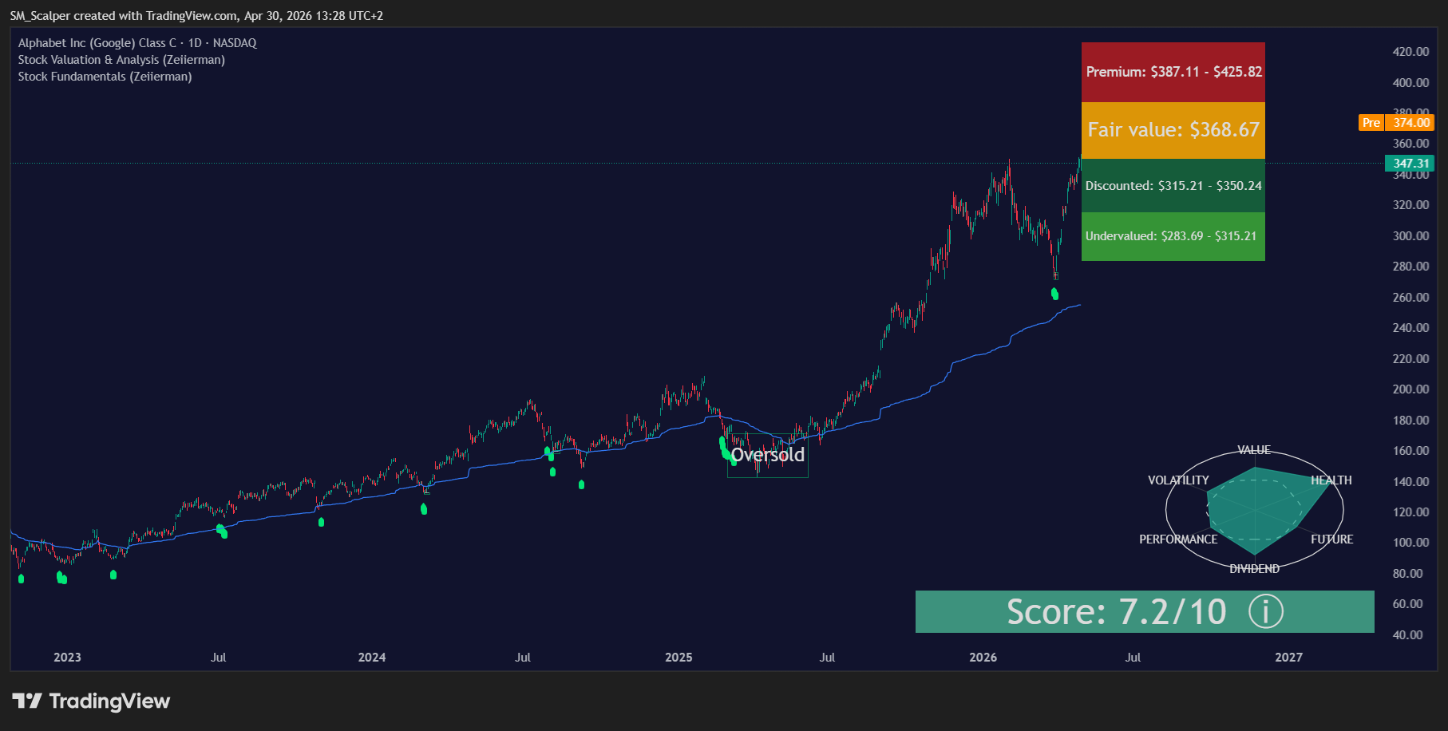The height and width of the screenshot is (731, 1448).
Task: Click the 240.00 price axis label
Action: coord(1410,328)
